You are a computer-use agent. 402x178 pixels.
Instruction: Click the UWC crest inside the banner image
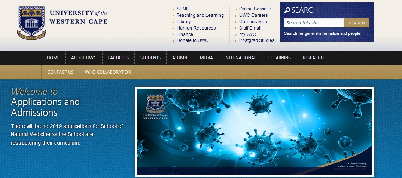click(x=155, y=103)
